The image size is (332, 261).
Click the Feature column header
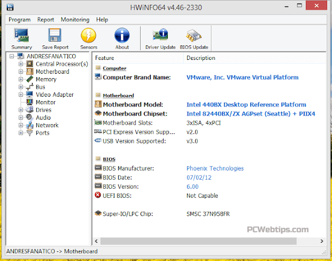click(138, 58)
